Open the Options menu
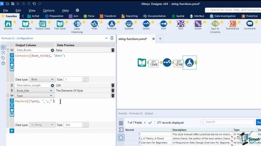The image size is (261, 146). [49, 11]
